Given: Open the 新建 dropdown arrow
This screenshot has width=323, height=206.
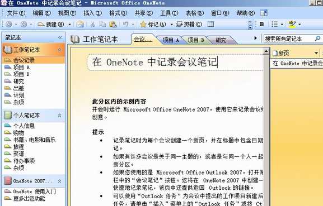Looking at the screenshot, I should 69,25.
